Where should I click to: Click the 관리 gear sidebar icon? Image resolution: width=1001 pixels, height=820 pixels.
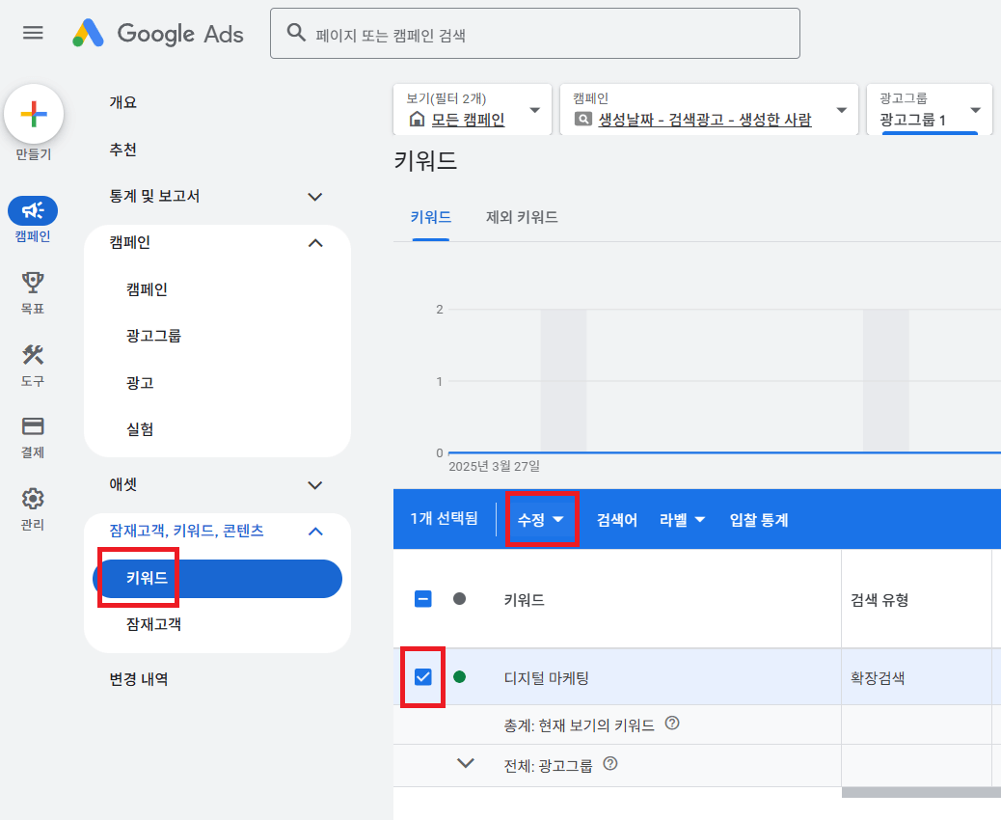(32, 496)
